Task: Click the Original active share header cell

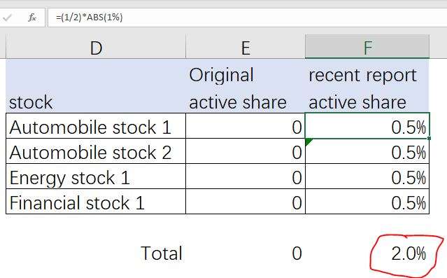Action: [x=246, y=86]
